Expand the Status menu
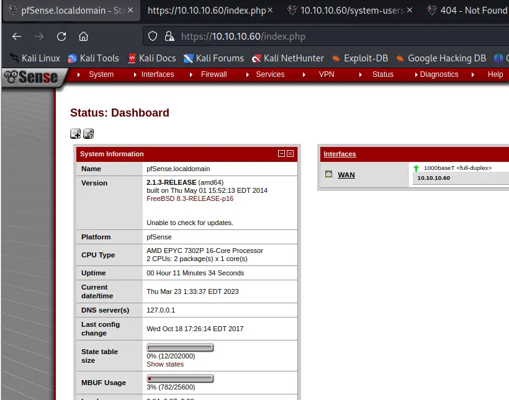509x400 pixels. pyautogui.click(x=383, y=74)
